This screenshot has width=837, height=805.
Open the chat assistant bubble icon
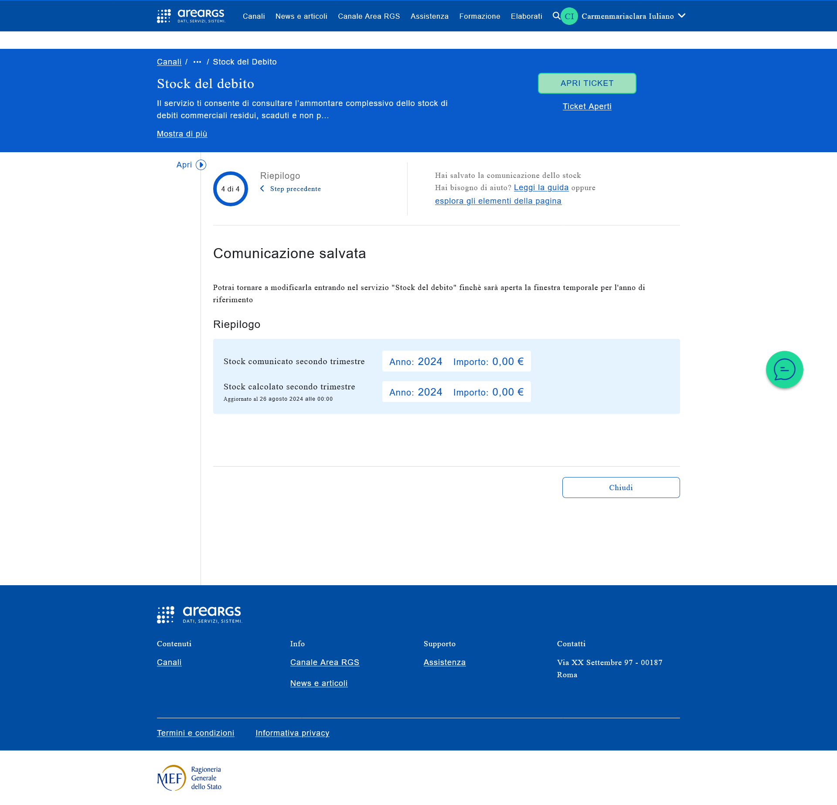point(784,370)
